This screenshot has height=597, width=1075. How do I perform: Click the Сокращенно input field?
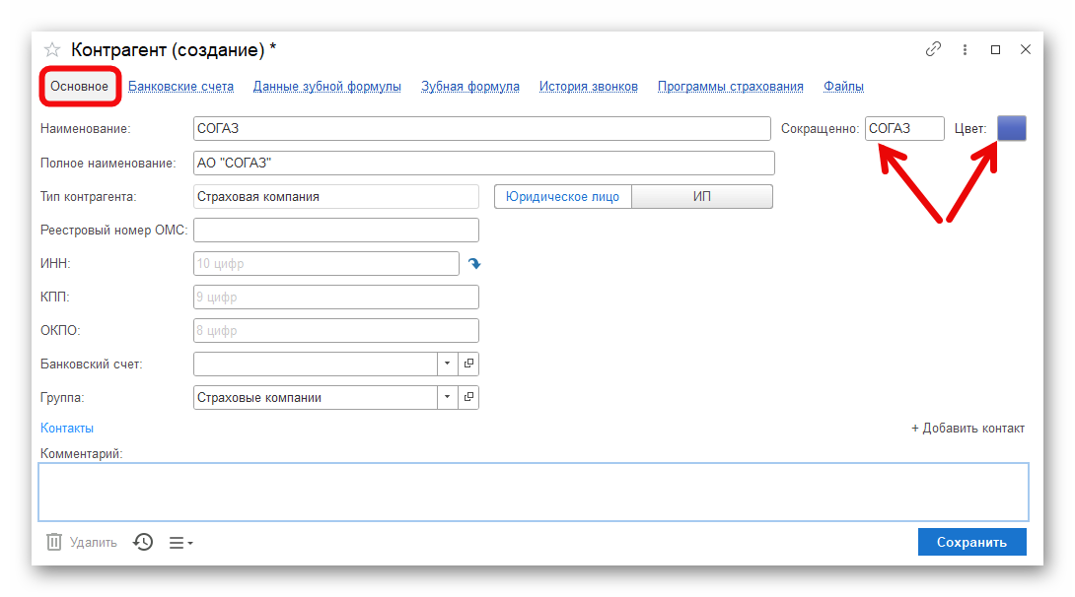coord(904,128)
